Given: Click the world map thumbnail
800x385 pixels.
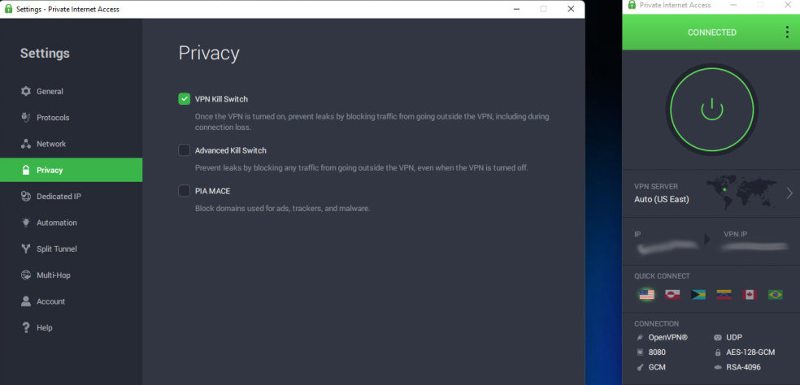Looking at the screenshot, I should pos(741,192).
